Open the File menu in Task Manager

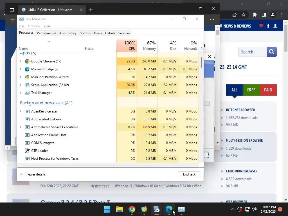tap(21, 26)
